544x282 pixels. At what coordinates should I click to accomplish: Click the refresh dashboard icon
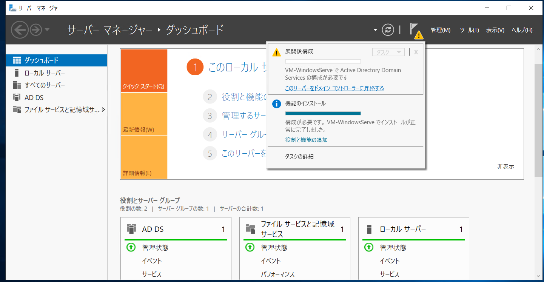click(388, 30)
